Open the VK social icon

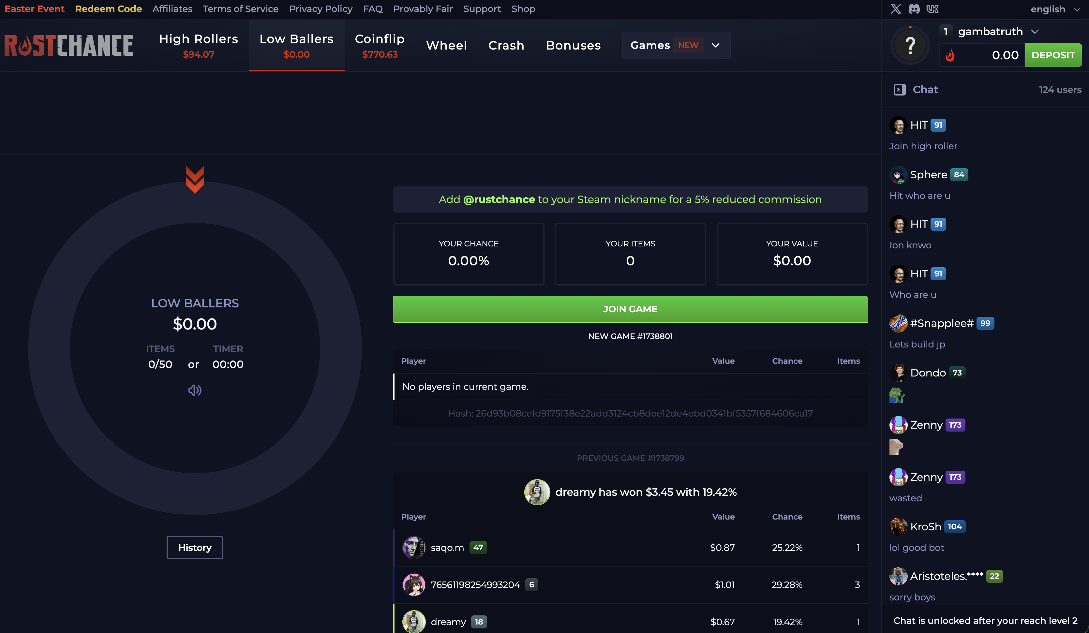click(x=932, y=9)
